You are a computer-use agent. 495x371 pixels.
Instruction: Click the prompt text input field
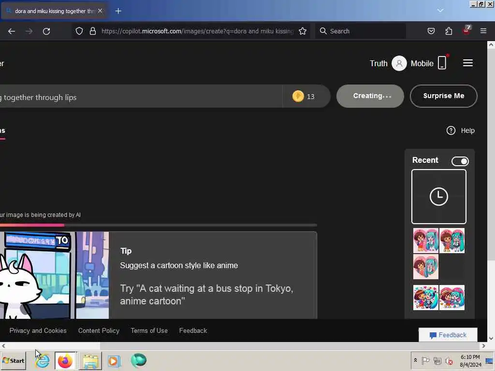[x=141, y=96]
